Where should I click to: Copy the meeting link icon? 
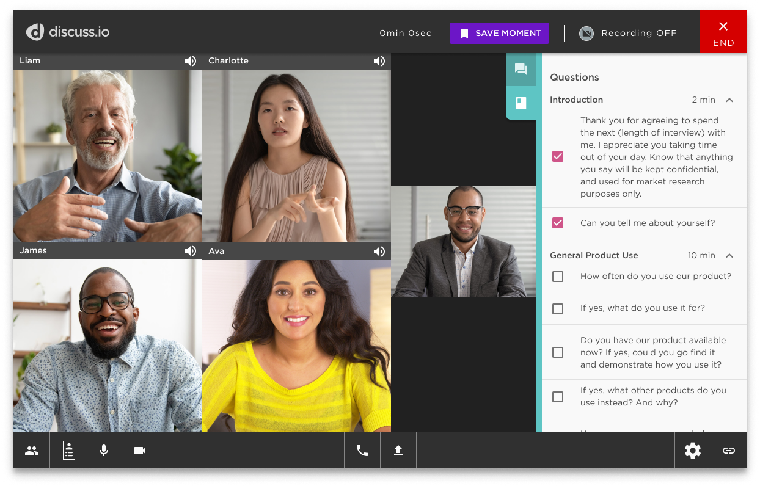[x=728, y=451]
